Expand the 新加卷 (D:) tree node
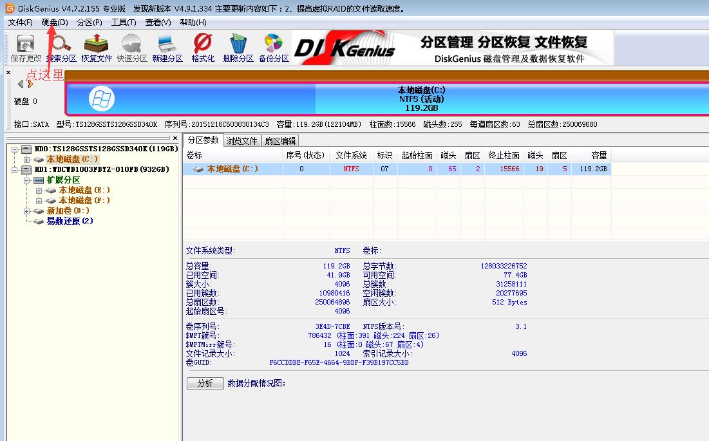Screen dimensions: 709x441 pos(27,211)
